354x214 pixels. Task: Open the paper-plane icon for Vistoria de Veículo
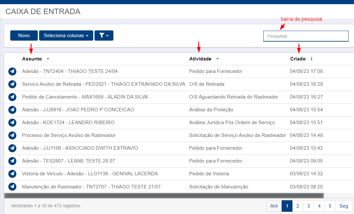[12, 174]
